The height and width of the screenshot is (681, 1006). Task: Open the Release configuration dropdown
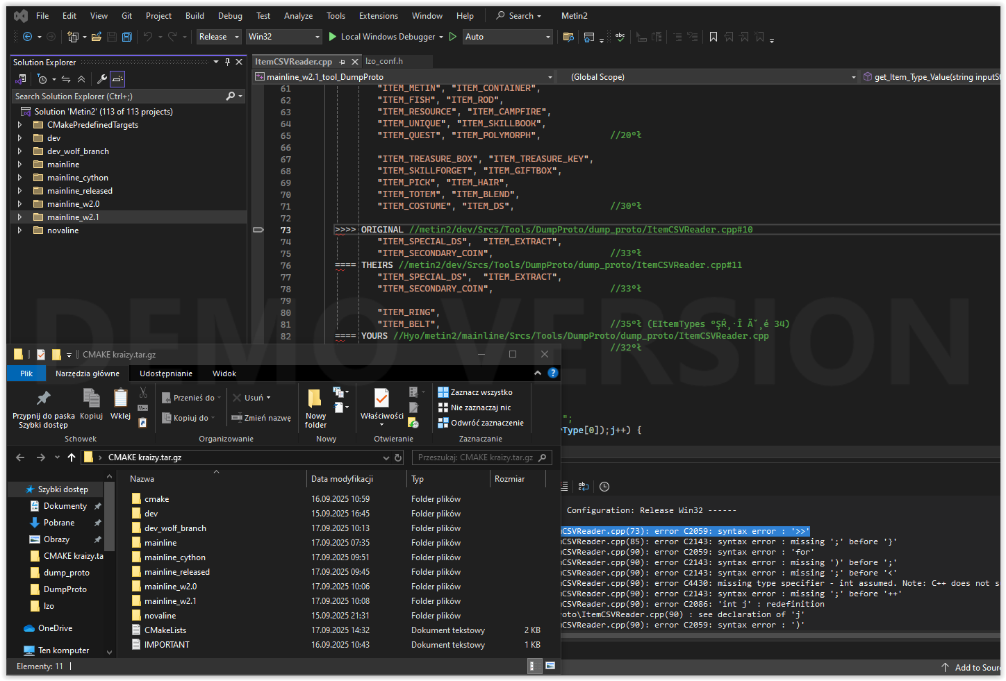click(219, 37)
